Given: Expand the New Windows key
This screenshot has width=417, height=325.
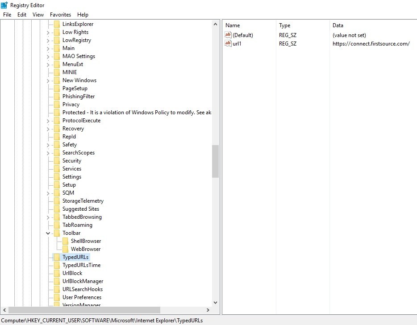Looking at the screenshot, I should (x=48, y=80).
